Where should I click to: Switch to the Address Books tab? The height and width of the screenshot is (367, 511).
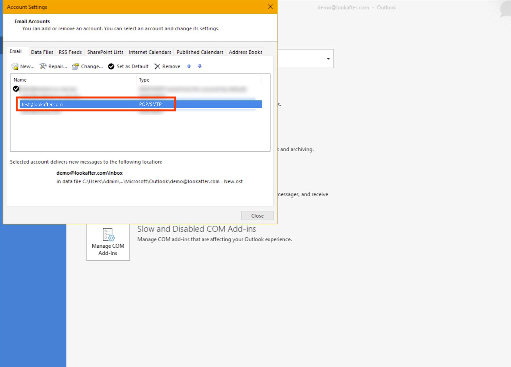click(x=245, y=52)
